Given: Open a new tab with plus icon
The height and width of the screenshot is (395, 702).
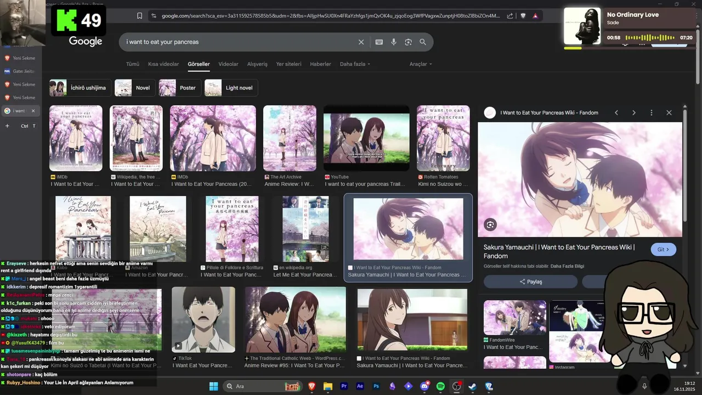Looking at the screenshot, I should click(7, 126).
